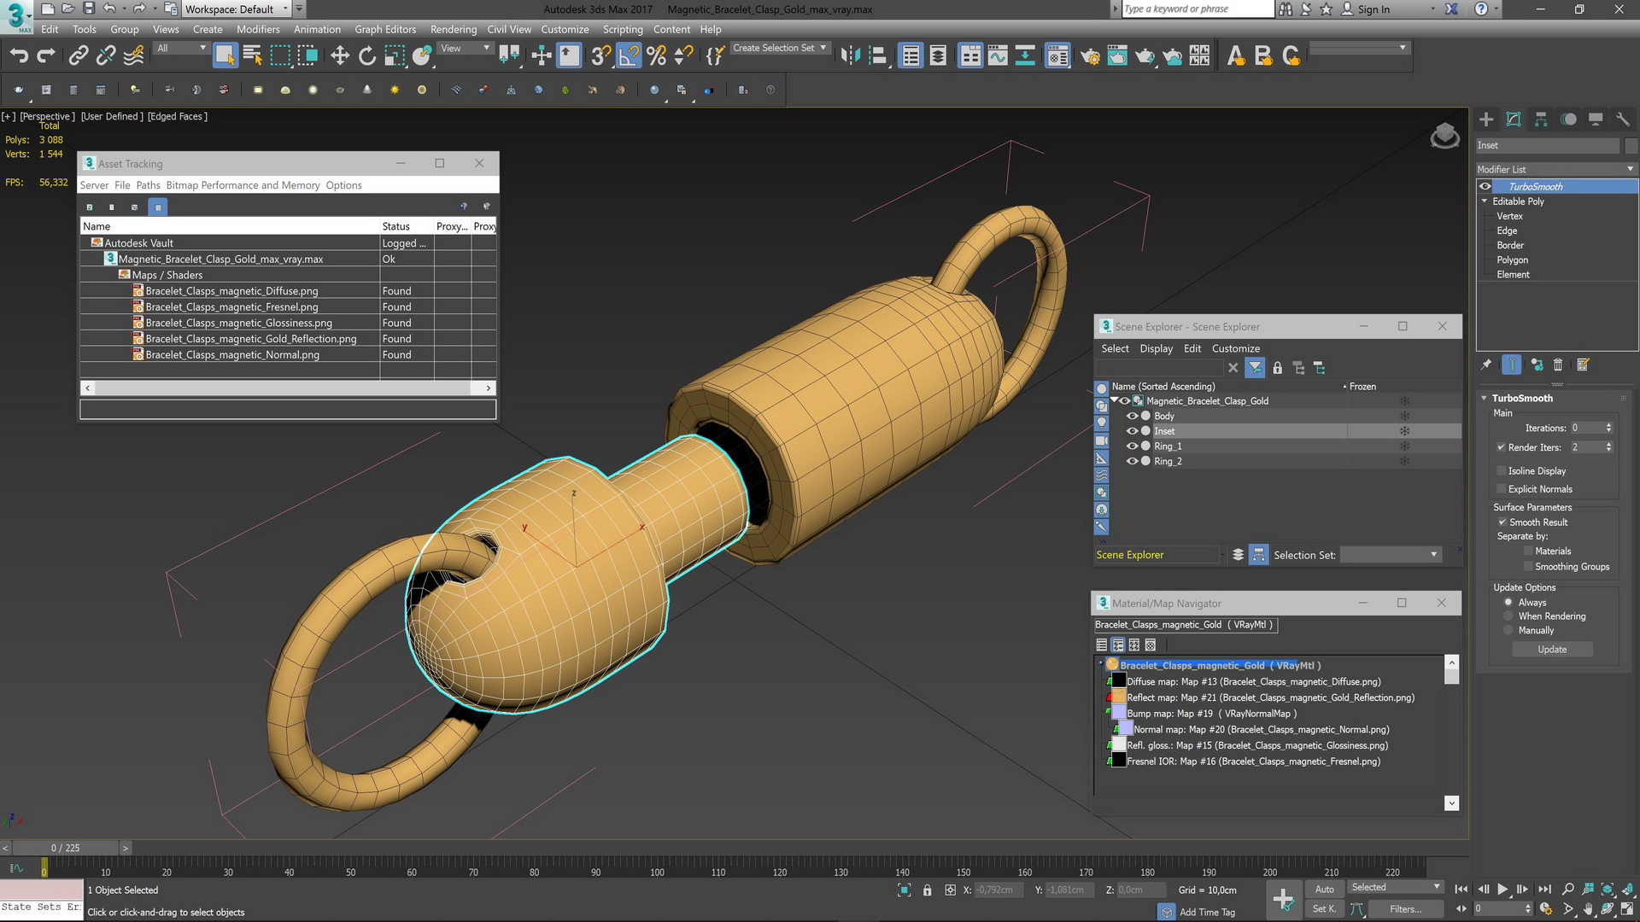This screenshot has width=1640, height=922.
Task: Open the Workspace Default dropdown
Action: pos(237,9)
